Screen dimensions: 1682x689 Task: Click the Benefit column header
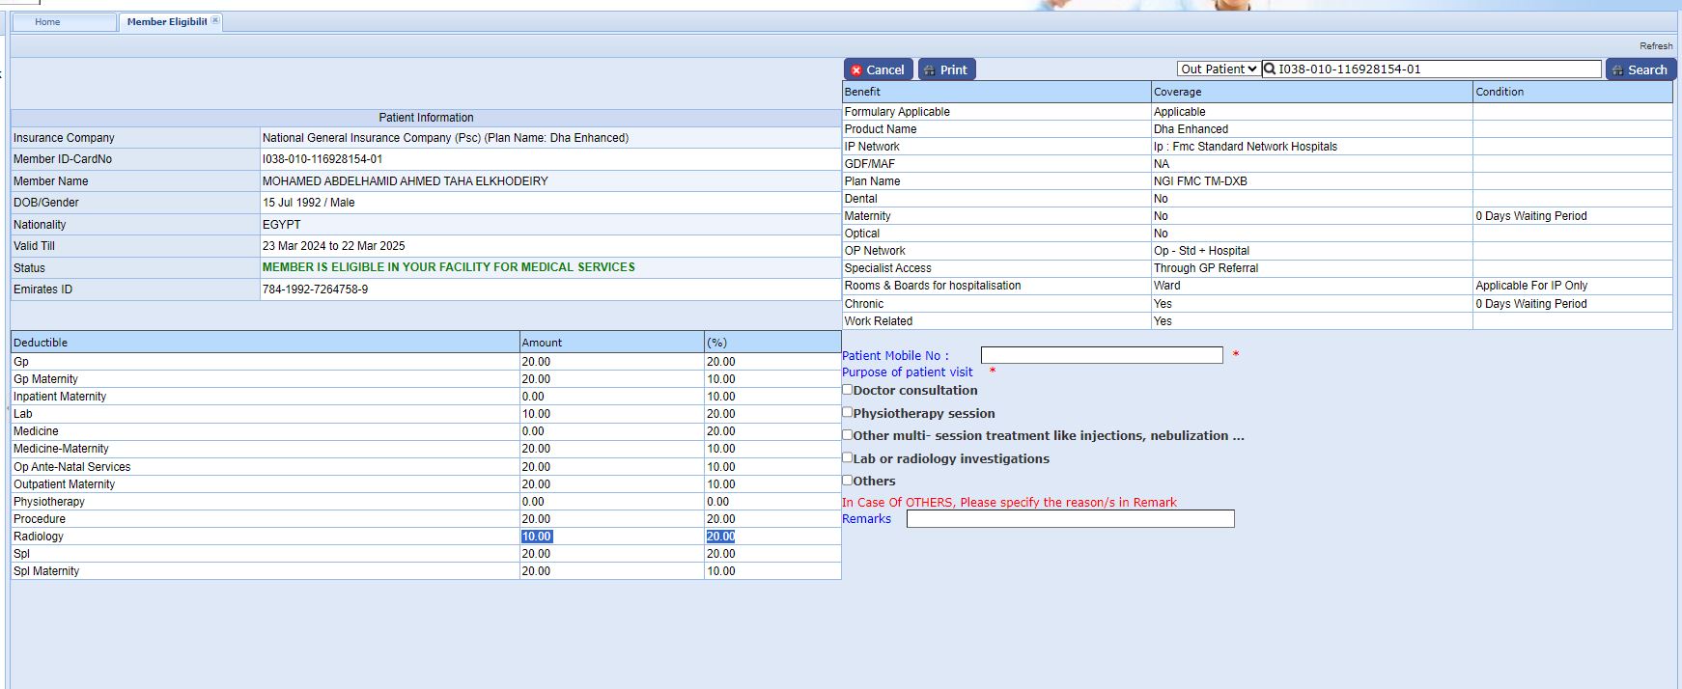(862, 92)
